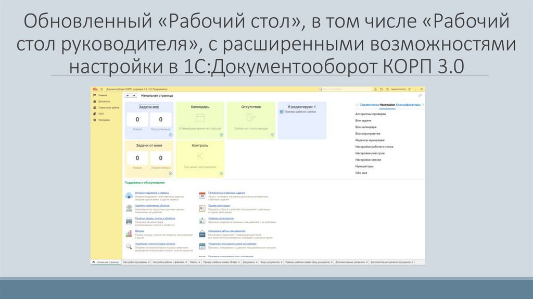Viewport: 533px width, 299px height.
Task: Click the bar chart metrics icon
Action: [x=129, y=234]
